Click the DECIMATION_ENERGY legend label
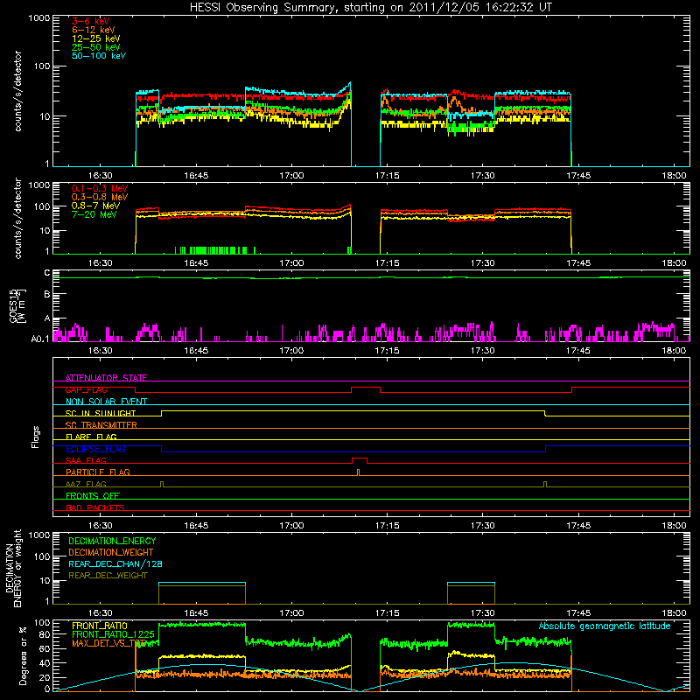700x700 pixels. 112,541
